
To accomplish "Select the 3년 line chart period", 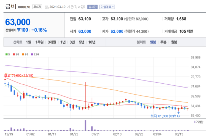I will (72, 42).
